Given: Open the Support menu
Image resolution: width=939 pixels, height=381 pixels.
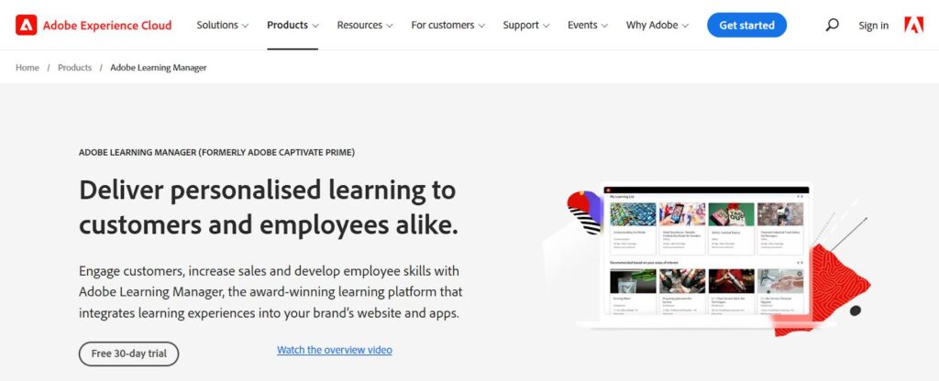Looking at the screenshot, I should pos(525,25).
